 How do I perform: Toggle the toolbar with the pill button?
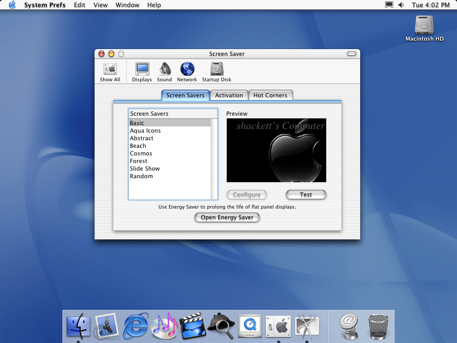[352, 54]
